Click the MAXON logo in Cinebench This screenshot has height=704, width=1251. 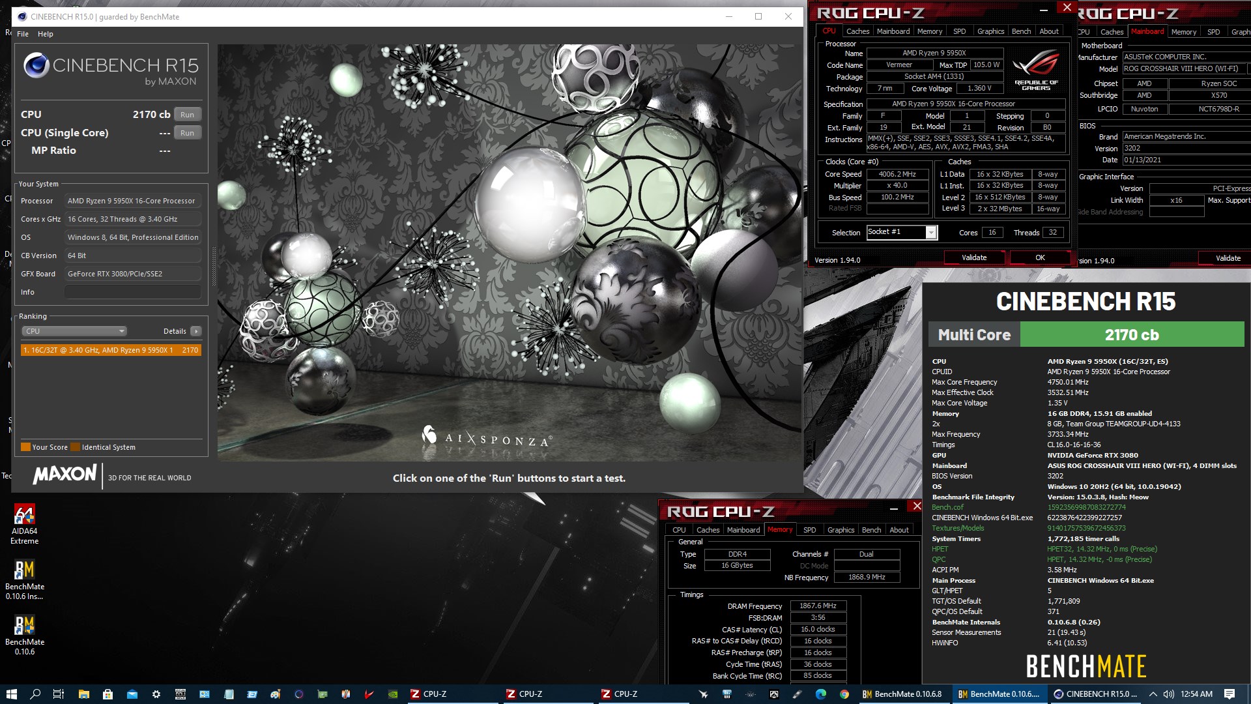pyautogui.click(x=65, y=474)
